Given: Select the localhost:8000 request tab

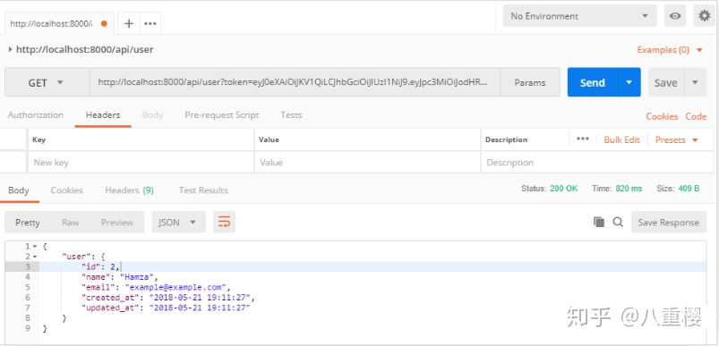Looking at the screenshot, I should pos(51,24).
